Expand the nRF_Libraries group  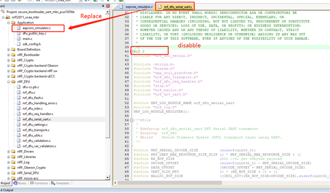(x=8, y=157)
